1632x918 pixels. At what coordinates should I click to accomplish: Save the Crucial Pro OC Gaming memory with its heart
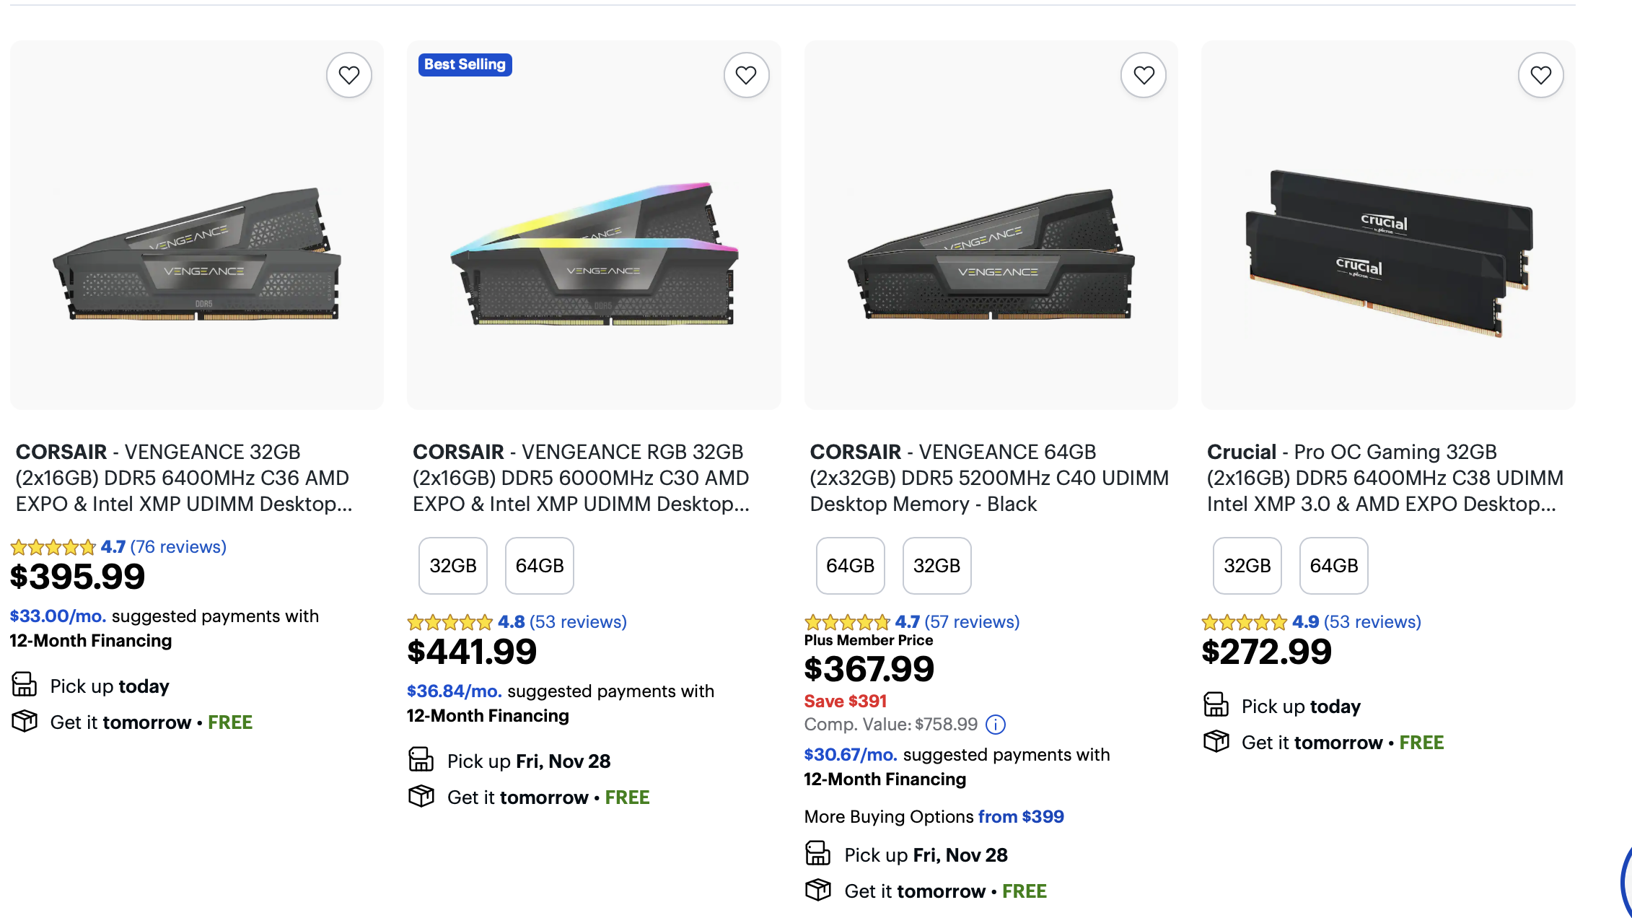[x=1540, y=75]
